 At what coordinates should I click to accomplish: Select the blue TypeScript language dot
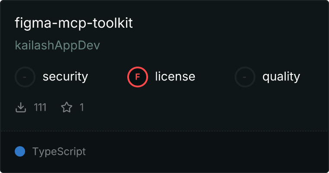click(20, 151)
